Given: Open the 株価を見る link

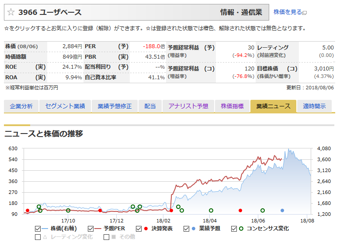Looking at the screenshot, I should (x=288, y=12).
